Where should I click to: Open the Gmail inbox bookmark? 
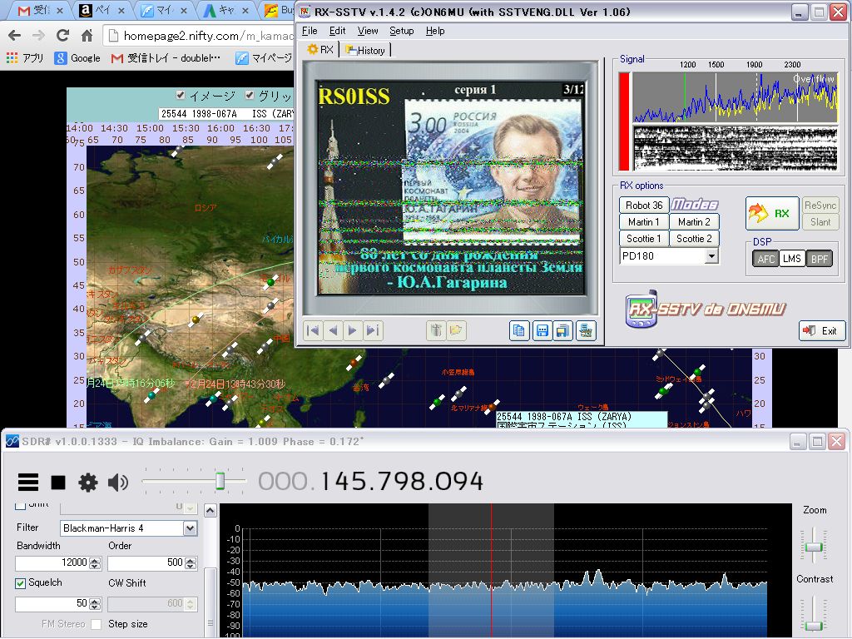click(166, 57)
